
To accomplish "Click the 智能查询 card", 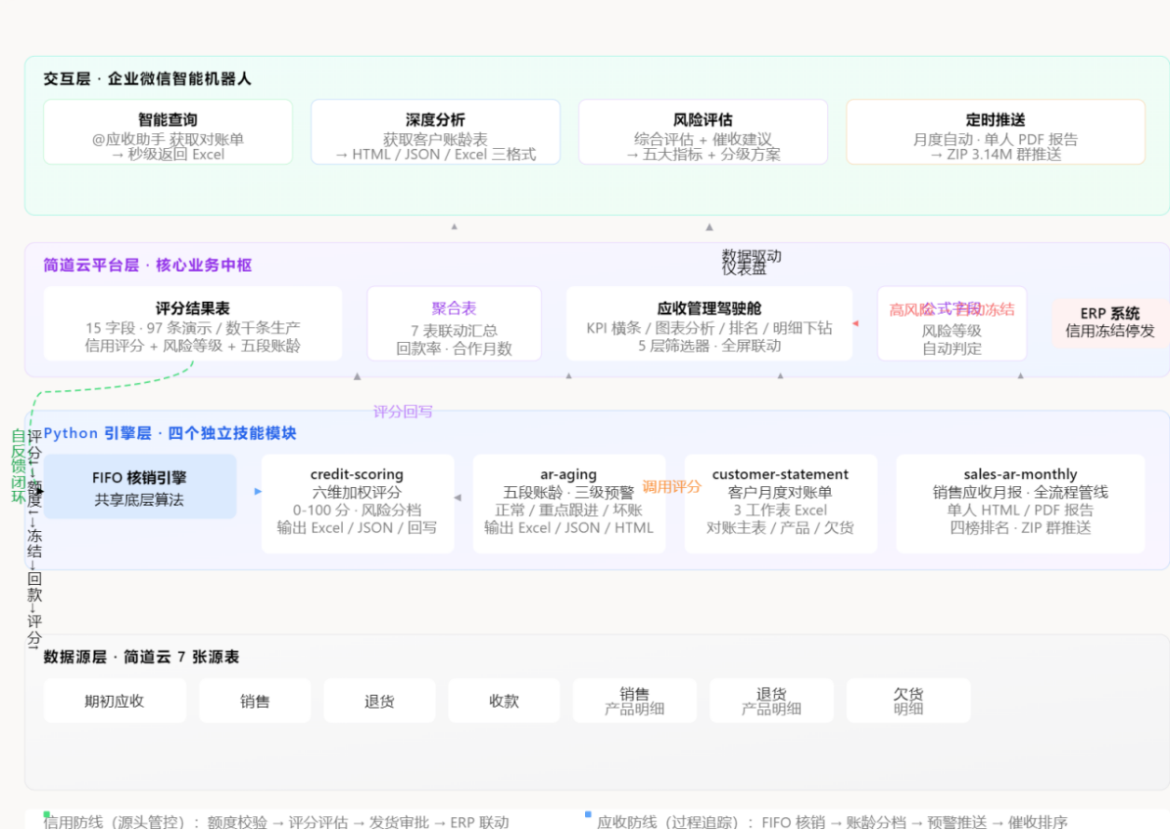I will point(168,132).
